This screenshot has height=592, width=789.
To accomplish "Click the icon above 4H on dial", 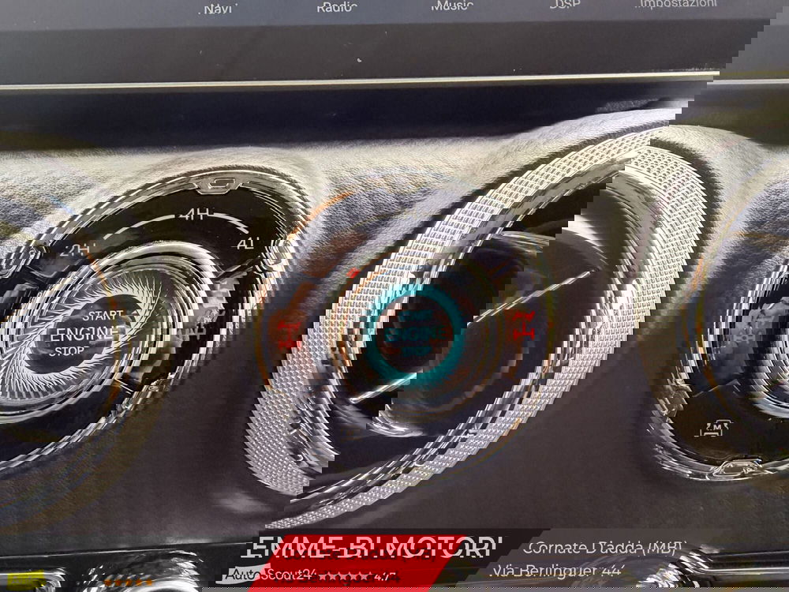I will (221, 185).
